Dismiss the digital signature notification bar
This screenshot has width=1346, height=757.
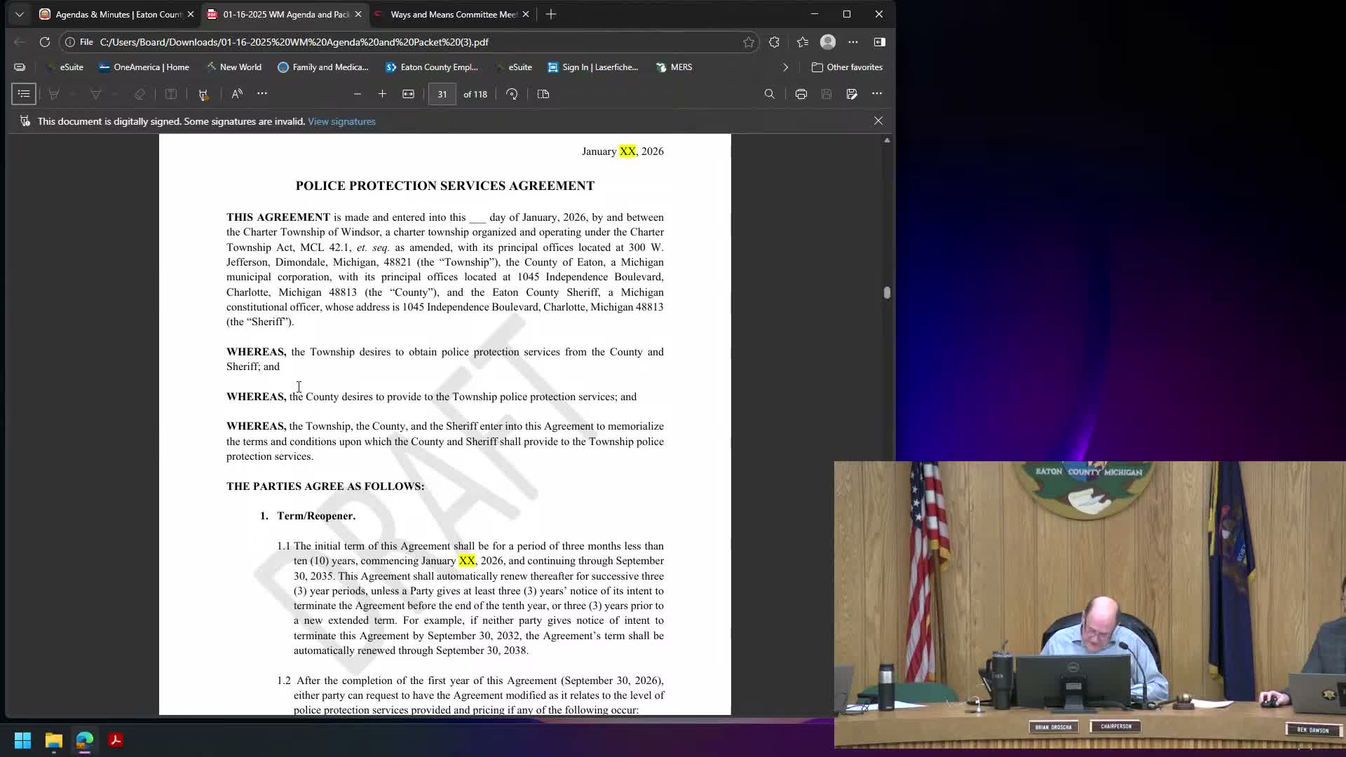[x=878, y=121]
